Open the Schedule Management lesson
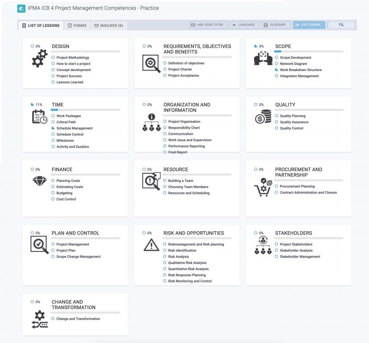 (x=74, y=128)
